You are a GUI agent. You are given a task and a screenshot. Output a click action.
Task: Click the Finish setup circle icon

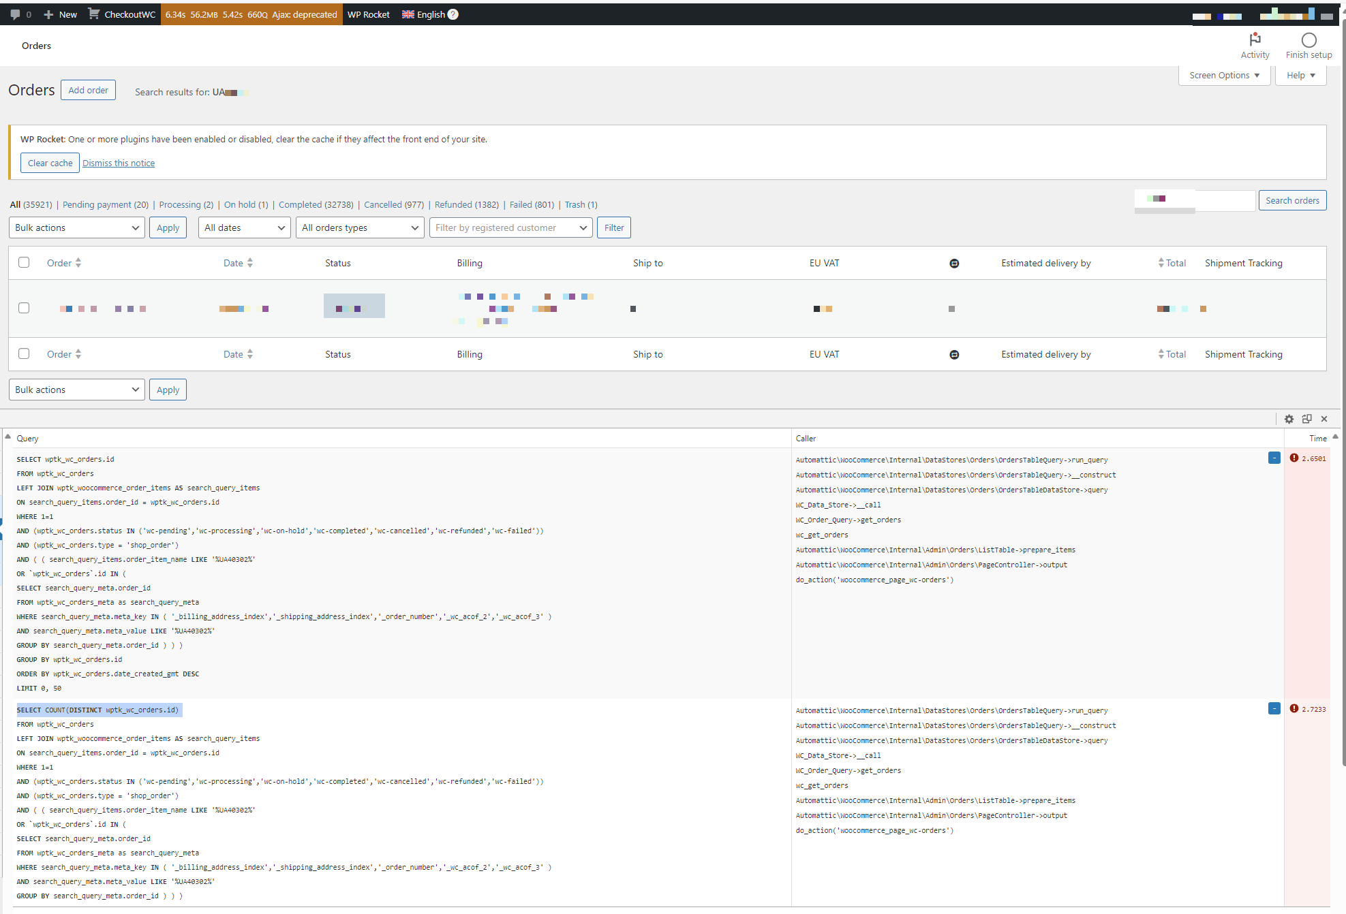click(x=1309, y=40)
